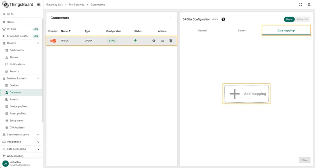Screen dimensions: 315x168
Task: Collapse the Devices & assets section
Action: tap(38, 78)
